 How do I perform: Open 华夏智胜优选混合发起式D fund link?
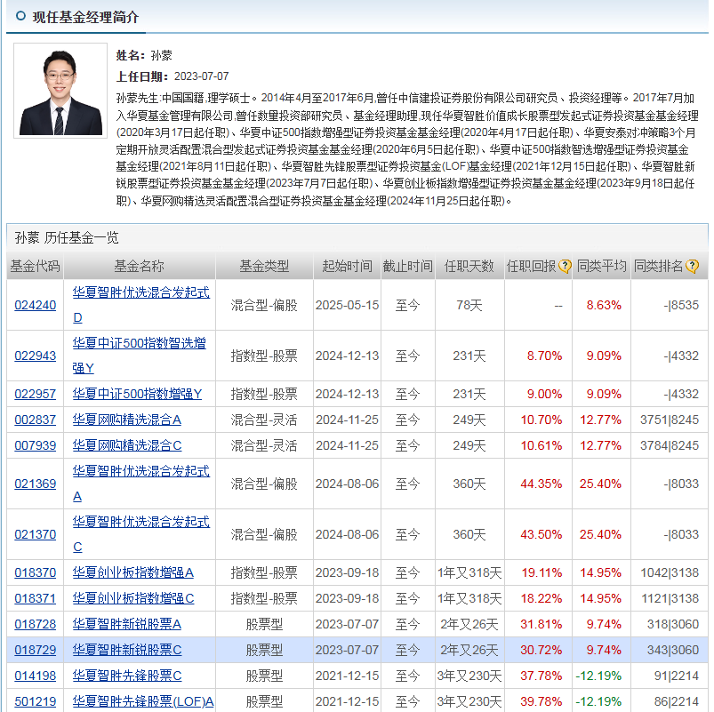pos(141,305)
